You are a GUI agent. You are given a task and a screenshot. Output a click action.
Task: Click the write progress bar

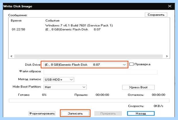point(89,101)
